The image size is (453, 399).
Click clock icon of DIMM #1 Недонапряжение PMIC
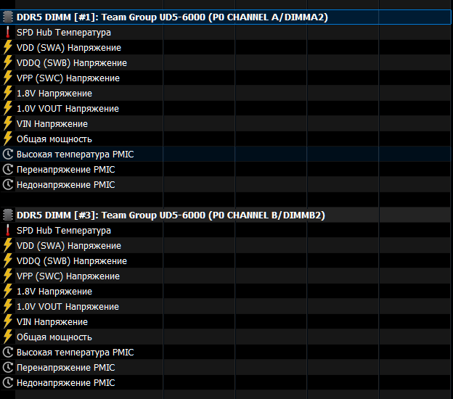pyautogui.click(x=8, y=185)
